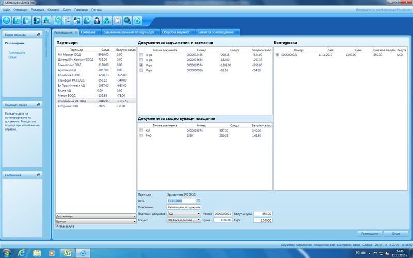Switch to the Контиране tab

click(x=88, y=33)
